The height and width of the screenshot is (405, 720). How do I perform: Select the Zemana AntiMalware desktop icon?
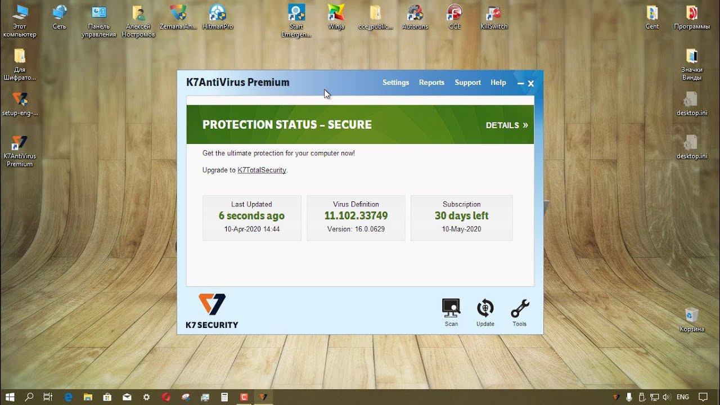178,17
